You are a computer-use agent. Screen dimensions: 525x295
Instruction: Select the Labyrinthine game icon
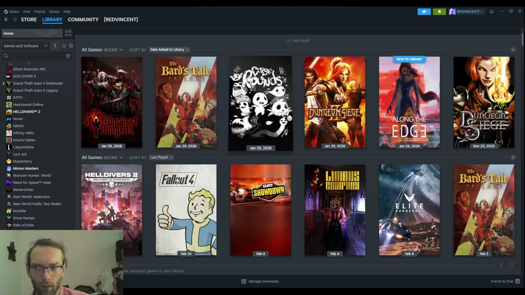(9, 147)
